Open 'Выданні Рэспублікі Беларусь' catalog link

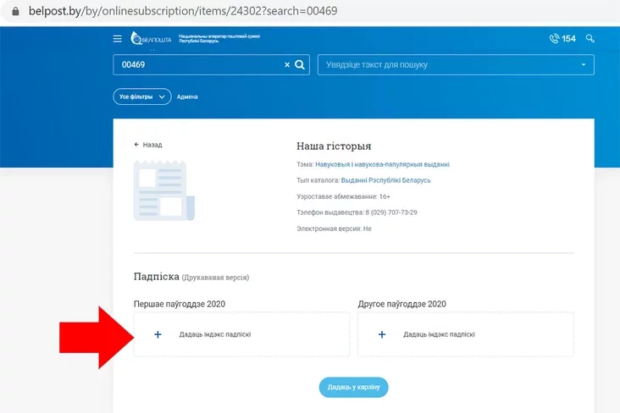(385, 180)
